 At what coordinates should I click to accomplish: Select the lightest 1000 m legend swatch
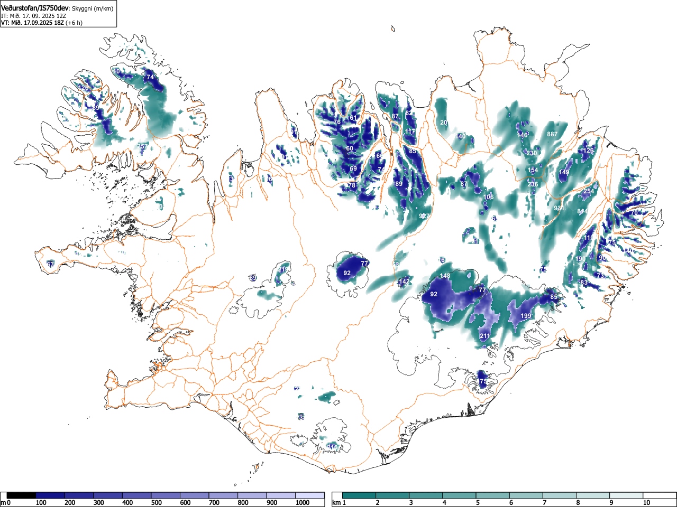[x=310, y=495]
